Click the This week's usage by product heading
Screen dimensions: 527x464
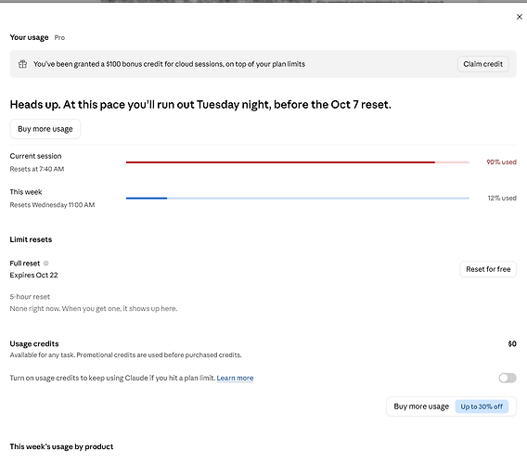[61, 446]
